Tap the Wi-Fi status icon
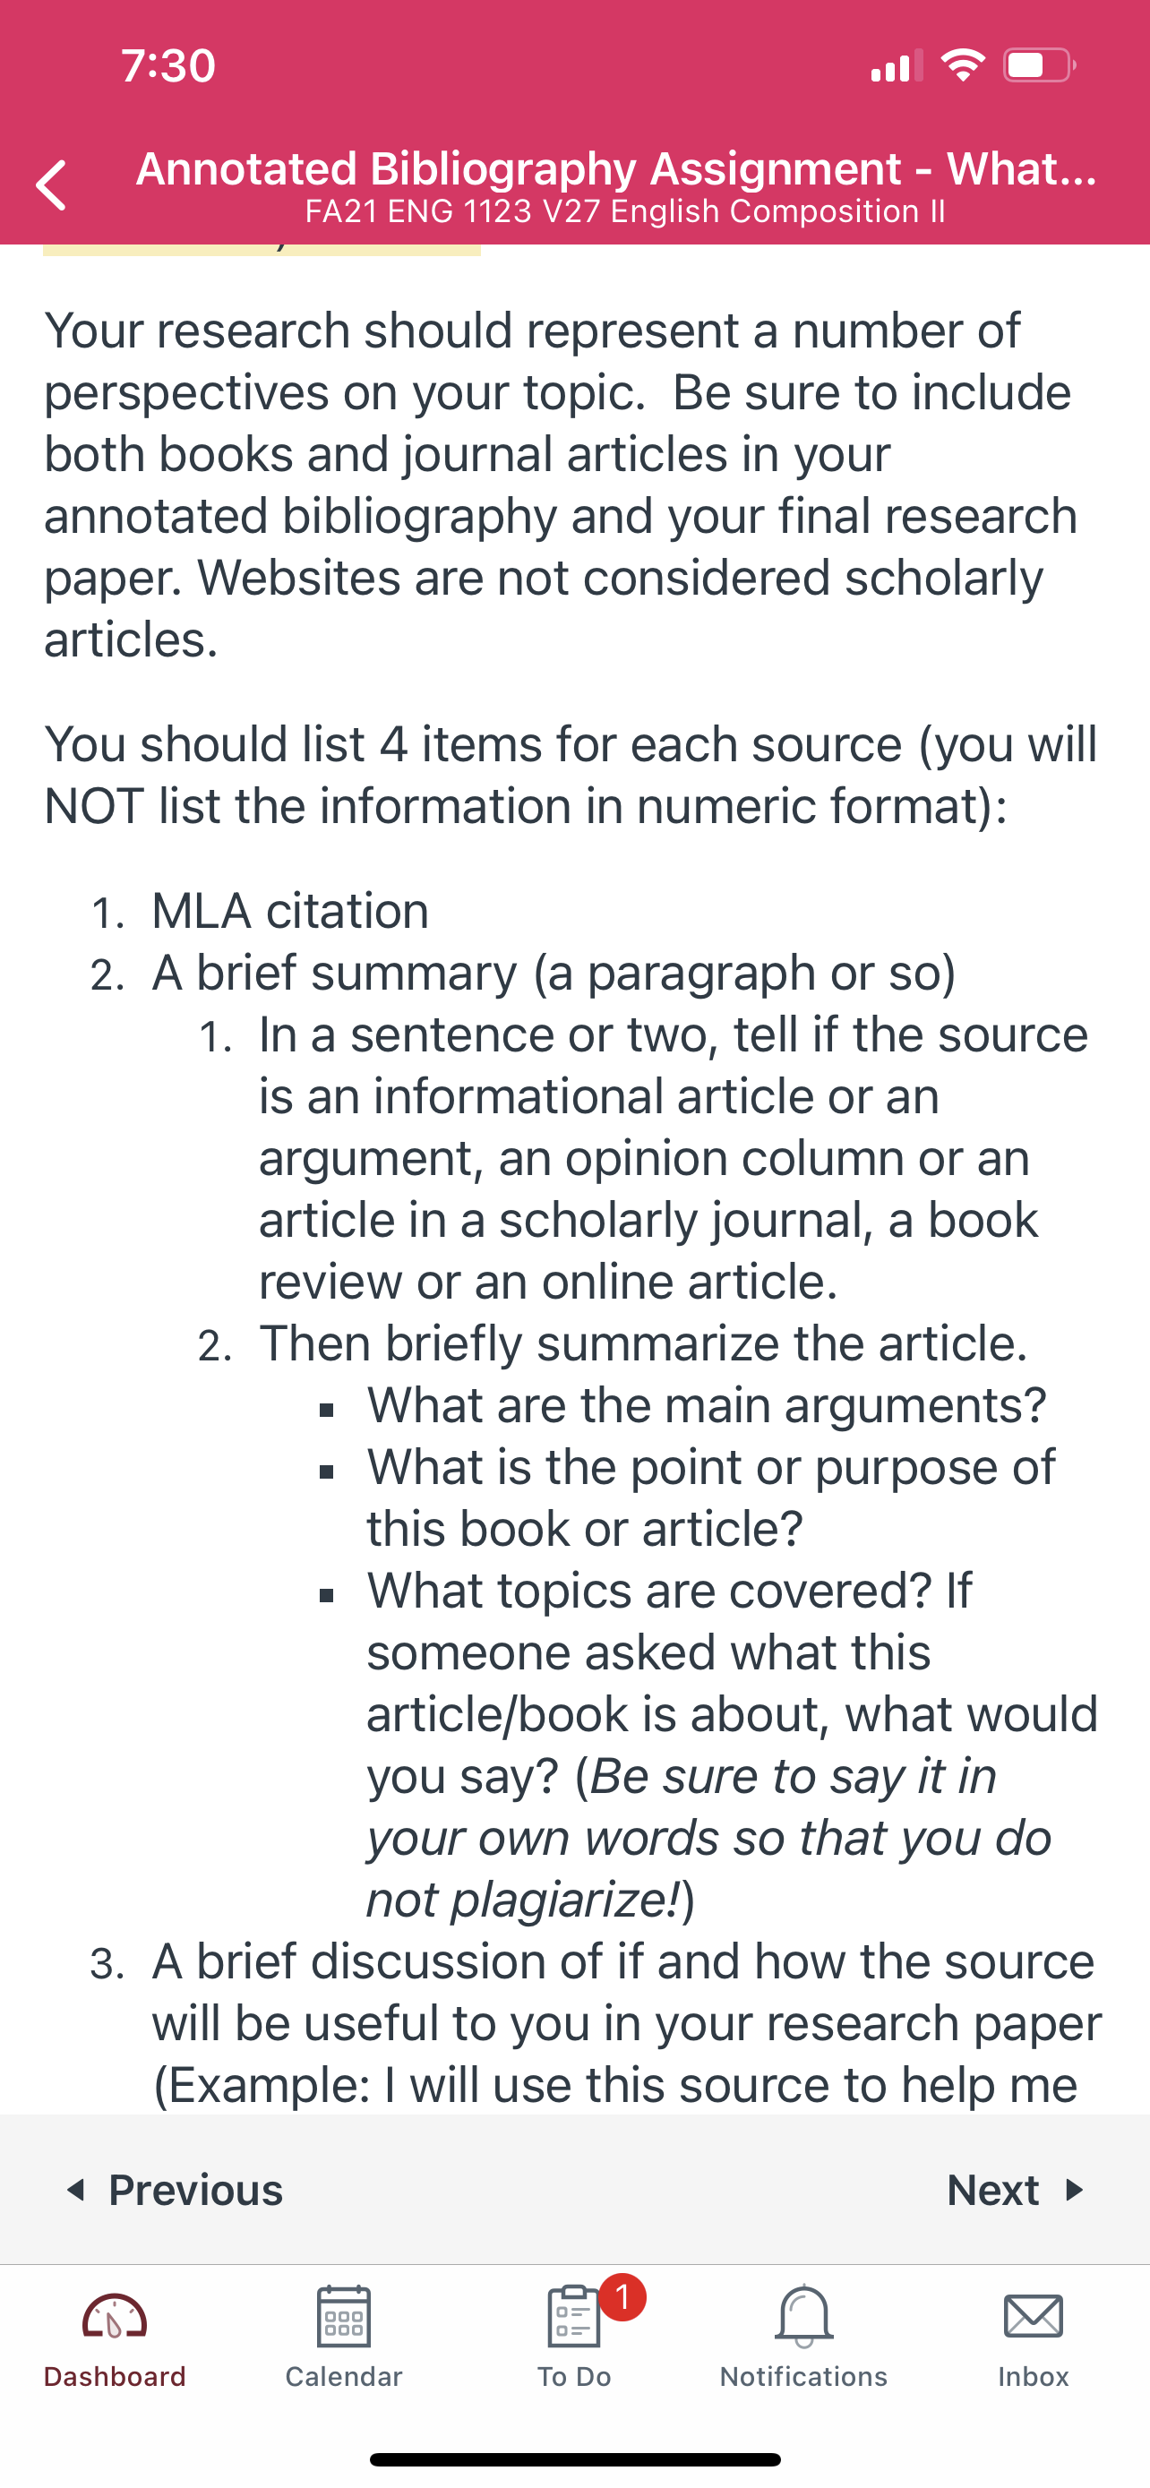 [x=963, y=65]
